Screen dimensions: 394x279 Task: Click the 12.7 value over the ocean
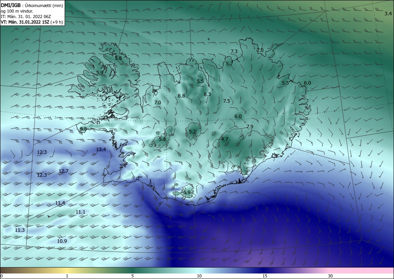63,171
